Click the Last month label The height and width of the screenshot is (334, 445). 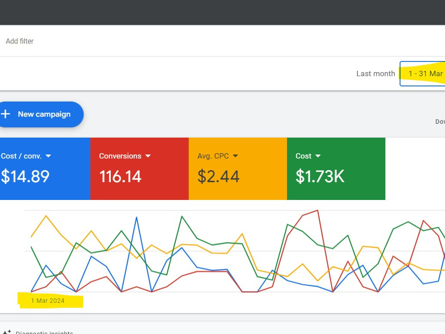pos(376,73)
